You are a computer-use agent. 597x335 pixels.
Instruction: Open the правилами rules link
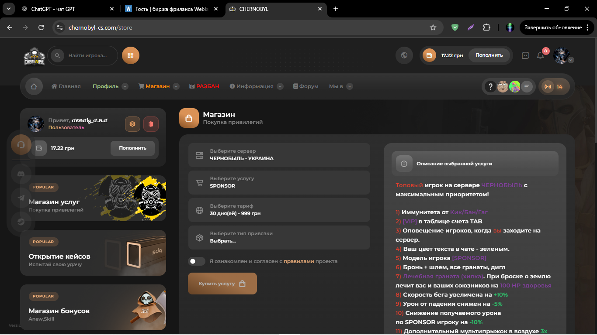[x=299, y=261]
